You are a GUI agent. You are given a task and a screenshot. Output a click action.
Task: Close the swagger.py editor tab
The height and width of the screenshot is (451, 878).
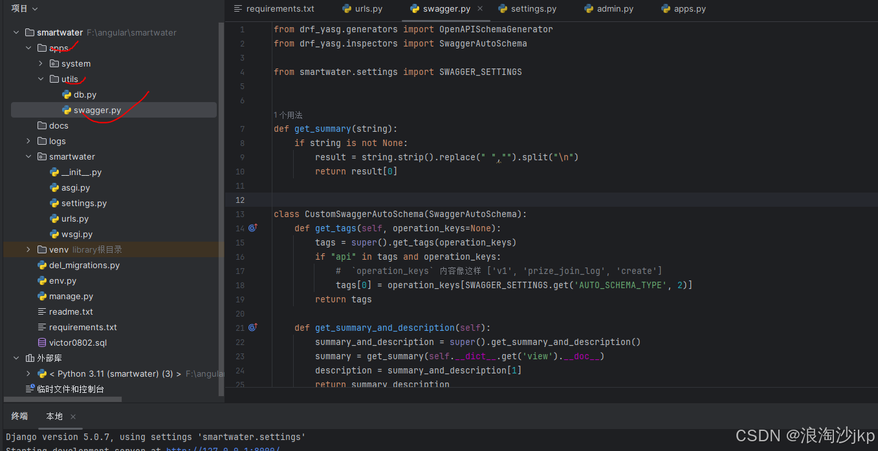479,9
